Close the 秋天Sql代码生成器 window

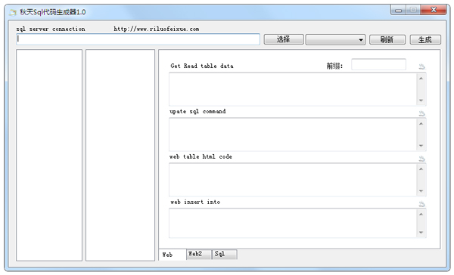tap(434, 10)
